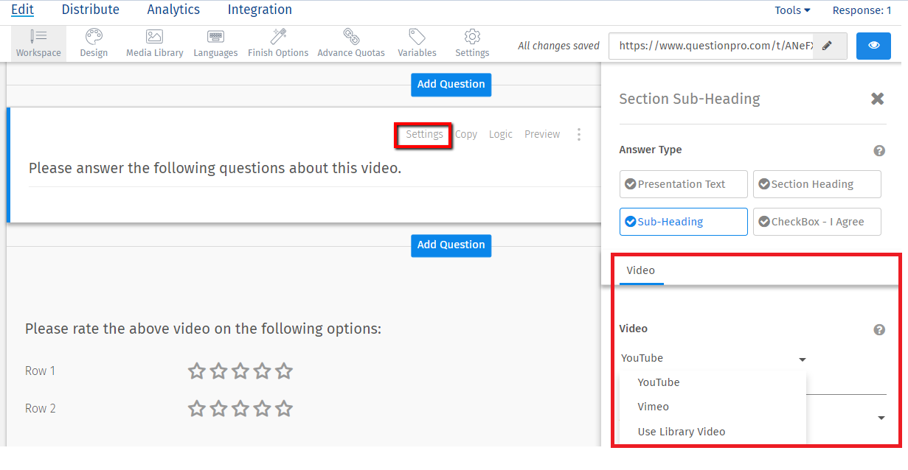Viewport: 908px width, 470px height.
Task: Click the Finish Options toolbar icon
Action: click(x=278, y=43)
